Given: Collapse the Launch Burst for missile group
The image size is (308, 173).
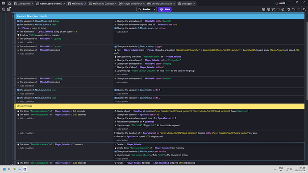Looking at the screenshot, I should 12,16.
